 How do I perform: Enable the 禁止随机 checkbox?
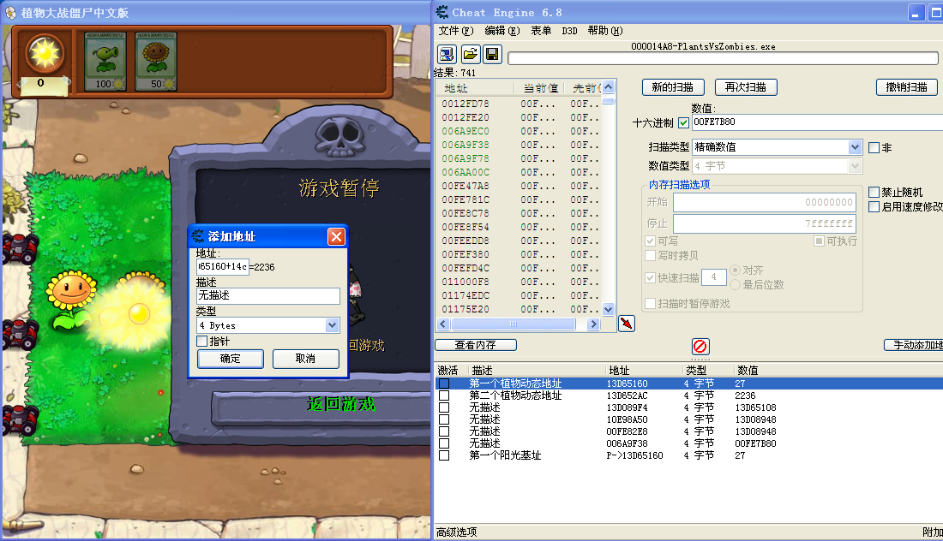point(874,192)
